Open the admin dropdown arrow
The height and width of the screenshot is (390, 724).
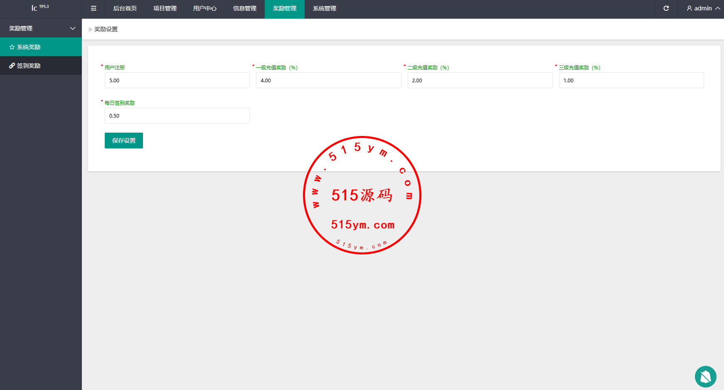(718, 8)
